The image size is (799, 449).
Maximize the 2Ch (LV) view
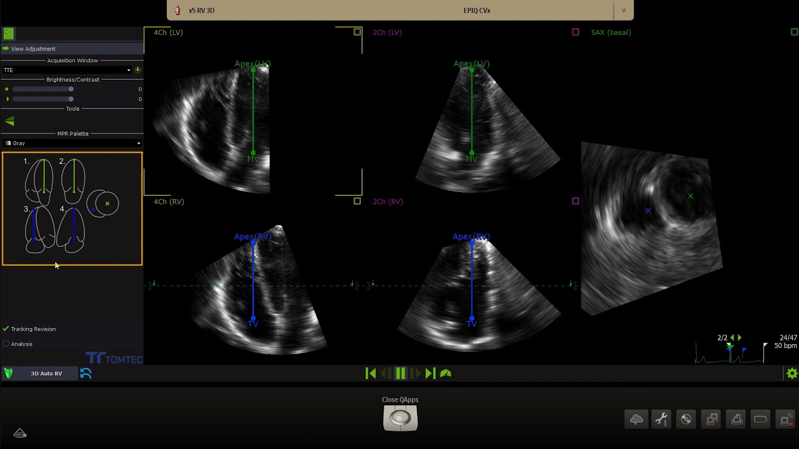coord(576,32)
